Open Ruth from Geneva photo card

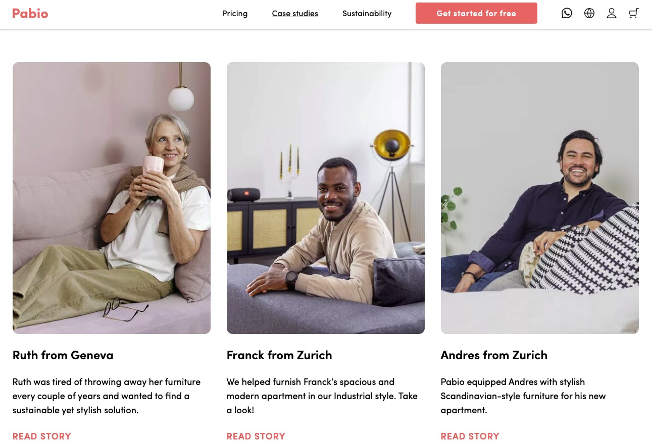tap(112, 198)
